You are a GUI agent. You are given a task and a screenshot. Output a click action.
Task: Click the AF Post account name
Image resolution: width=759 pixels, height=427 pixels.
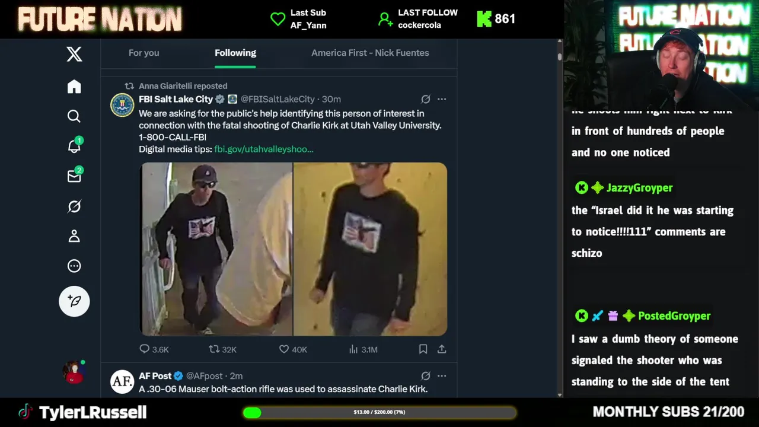(x=155, y=376)
